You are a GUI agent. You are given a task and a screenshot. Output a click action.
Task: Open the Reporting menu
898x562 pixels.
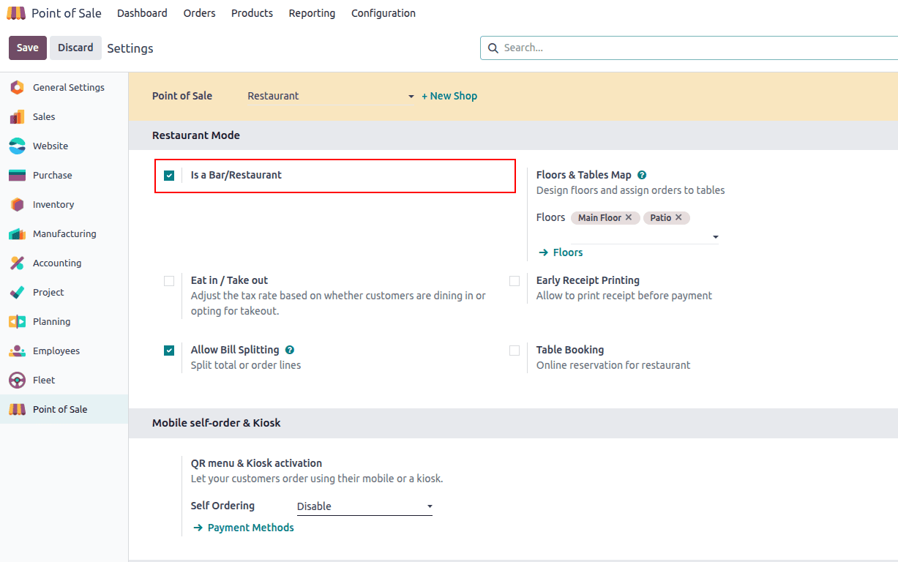point(312,13)
